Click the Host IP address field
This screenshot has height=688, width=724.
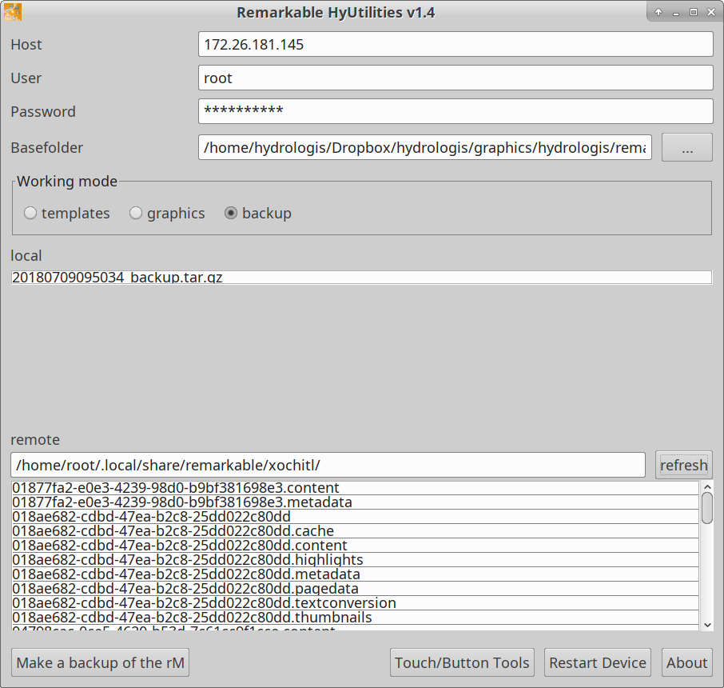pyautogui.click(x=455, y=44)
